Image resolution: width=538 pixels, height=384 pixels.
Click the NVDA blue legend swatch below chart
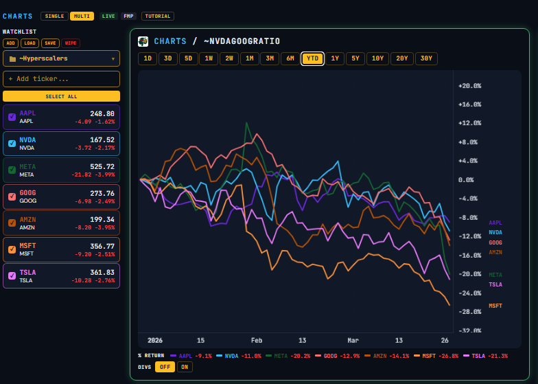(220, 356)
